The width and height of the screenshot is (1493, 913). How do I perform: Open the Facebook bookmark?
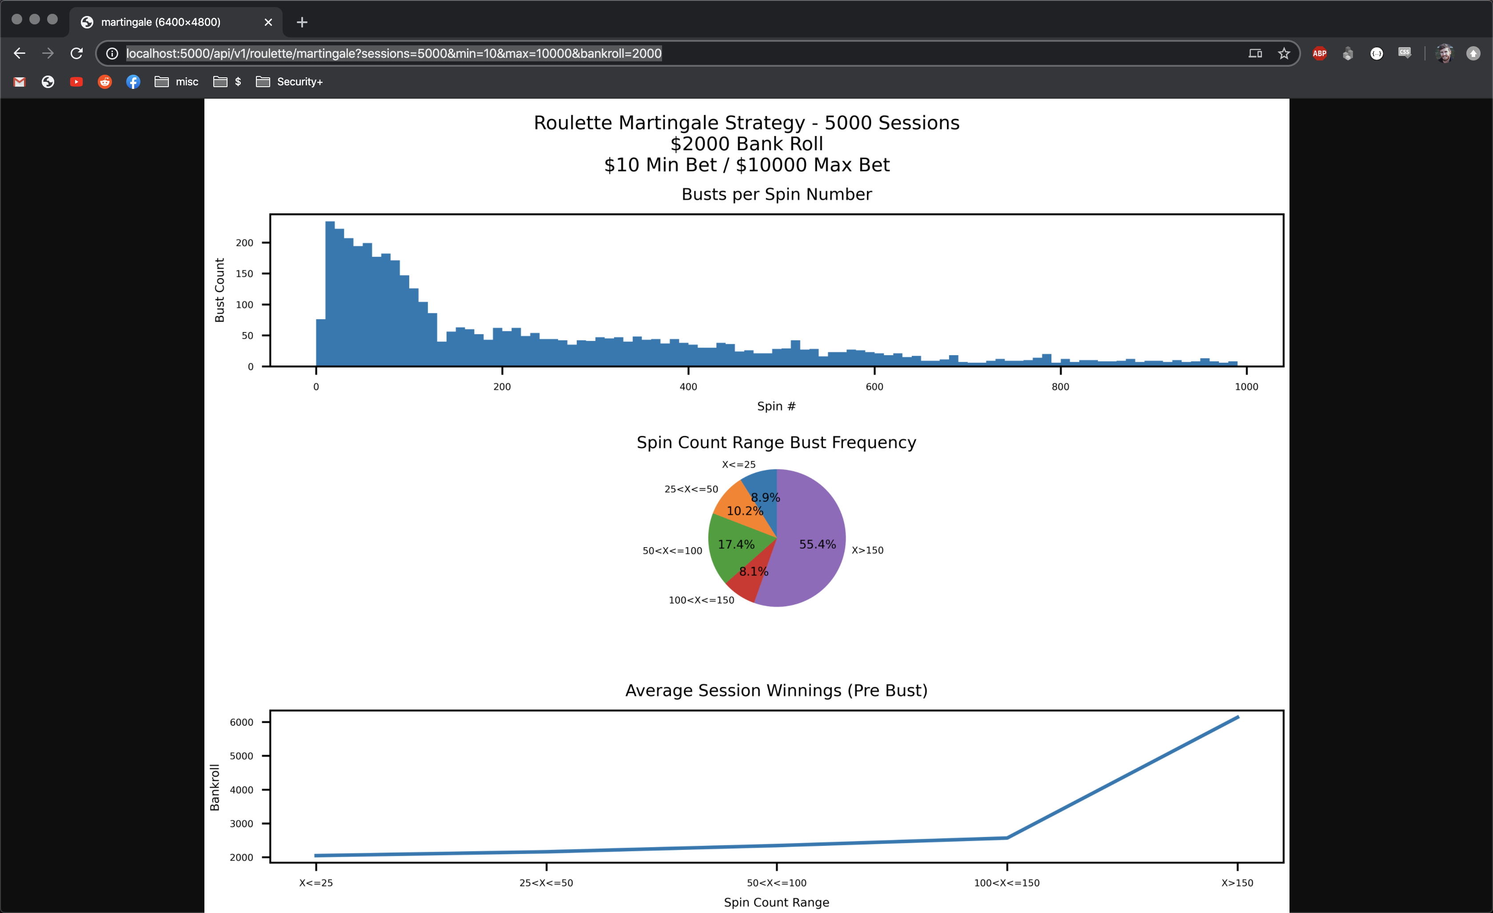pyautogui.click(x=133, y=82)
